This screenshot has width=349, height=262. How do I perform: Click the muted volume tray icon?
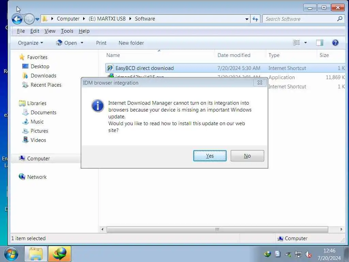click(x=308, y=254)
